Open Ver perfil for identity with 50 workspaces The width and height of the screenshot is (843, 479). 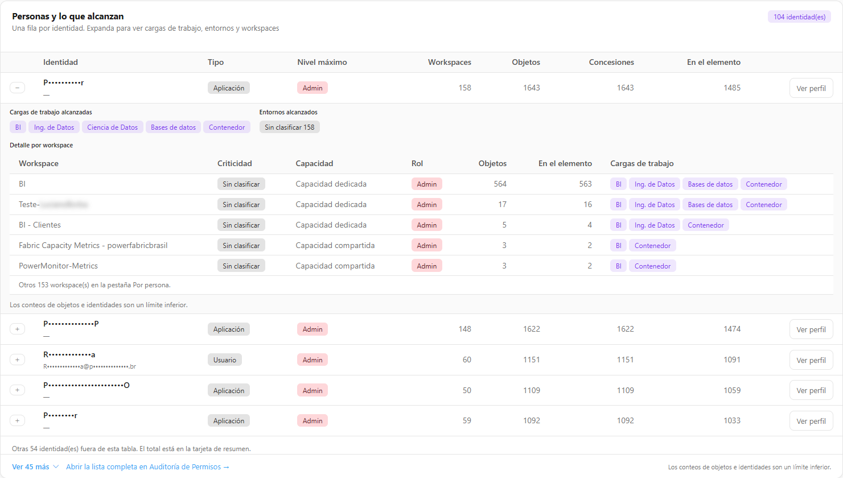(811, 390)
